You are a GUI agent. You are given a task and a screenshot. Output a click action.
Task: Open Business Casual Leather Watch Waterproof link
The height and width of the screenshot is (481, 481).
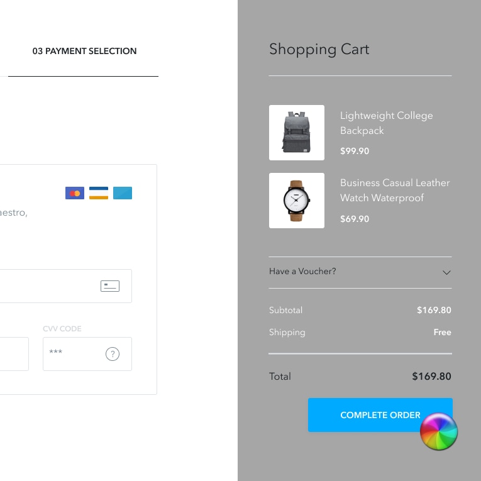click(x=394, y=191)
